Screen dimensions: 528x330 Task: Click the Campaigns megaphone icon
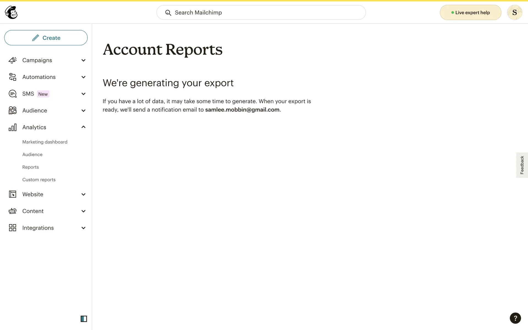point(13,60)
